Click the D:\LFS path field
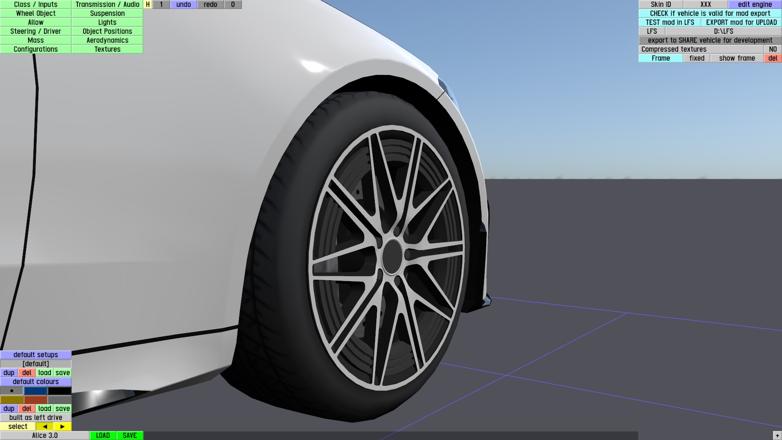Screen dimensions: 782x440 click(x=723, y=31)
